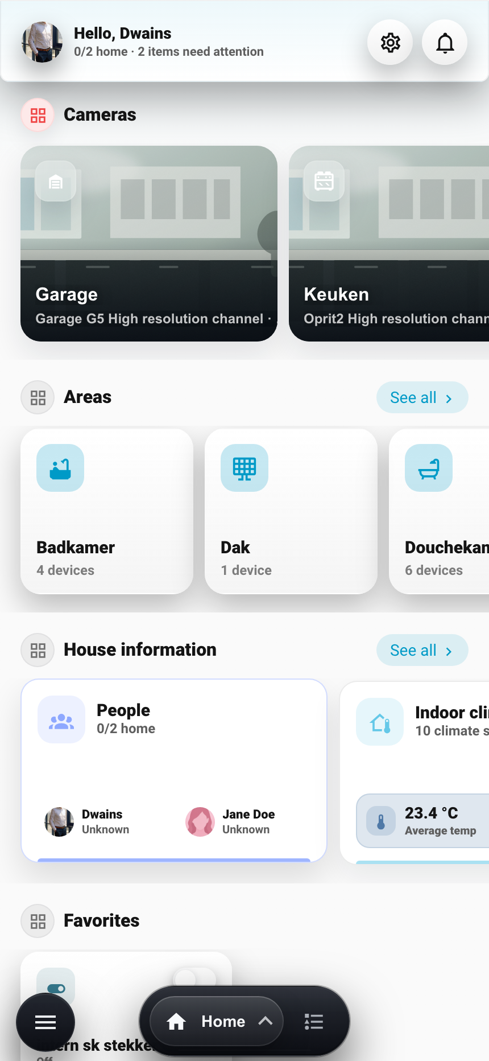
Task: Click the 'Favorites' heading
Action: [x=102, y=921]
